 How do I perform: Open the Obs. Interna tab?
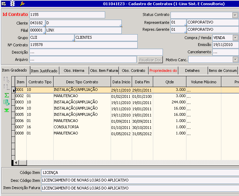74,71
